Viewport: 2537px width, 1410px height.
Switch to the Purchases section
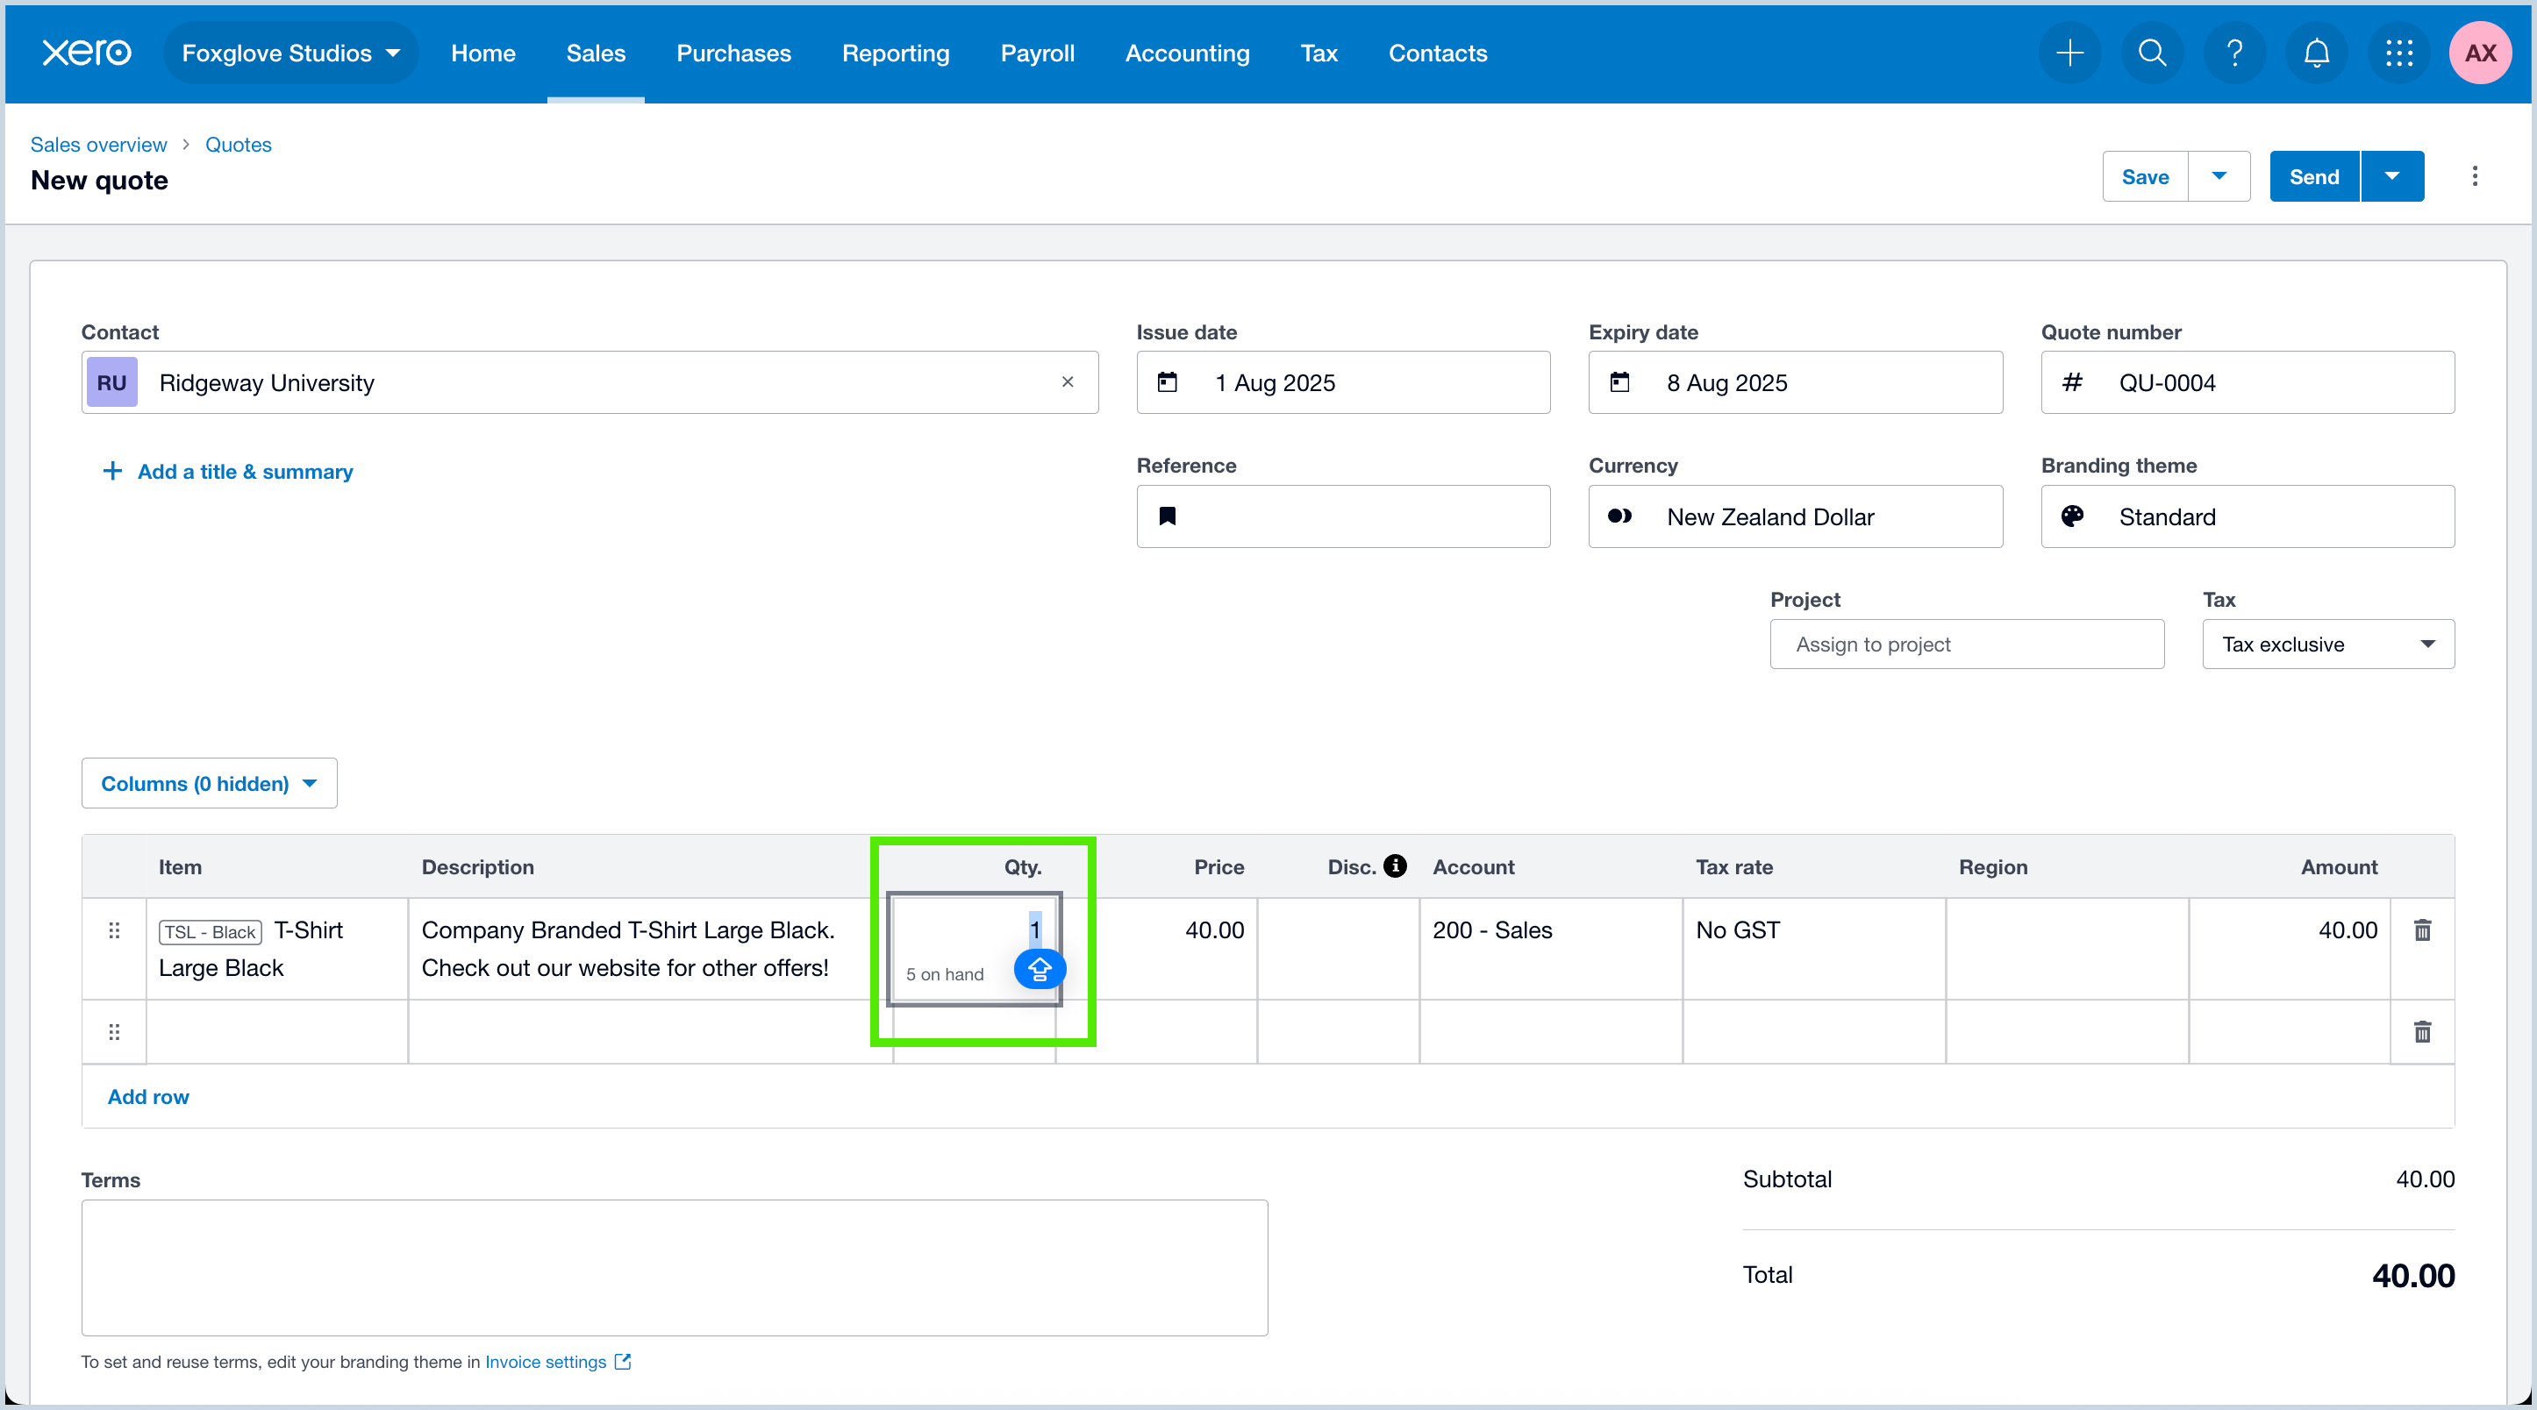[733, 53]
